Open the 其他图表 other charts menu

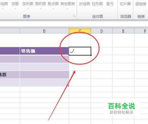point(68,4)
